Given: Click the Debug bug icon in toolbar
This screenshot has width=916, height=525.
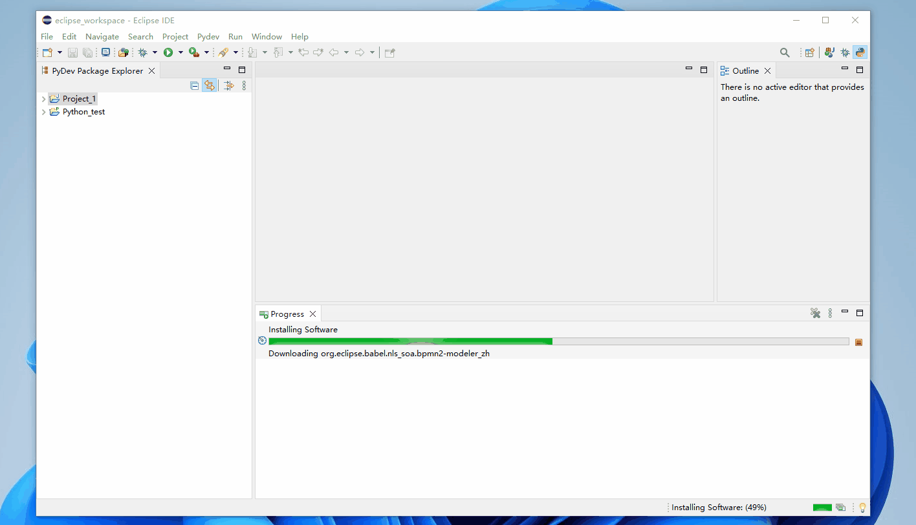Looking at the screenshot, I should (x=142, y=52).
